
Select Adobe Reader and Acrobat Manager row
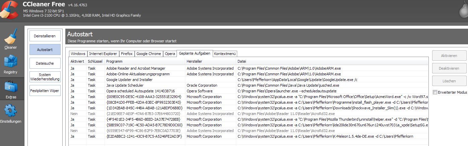tap(249, 68)
